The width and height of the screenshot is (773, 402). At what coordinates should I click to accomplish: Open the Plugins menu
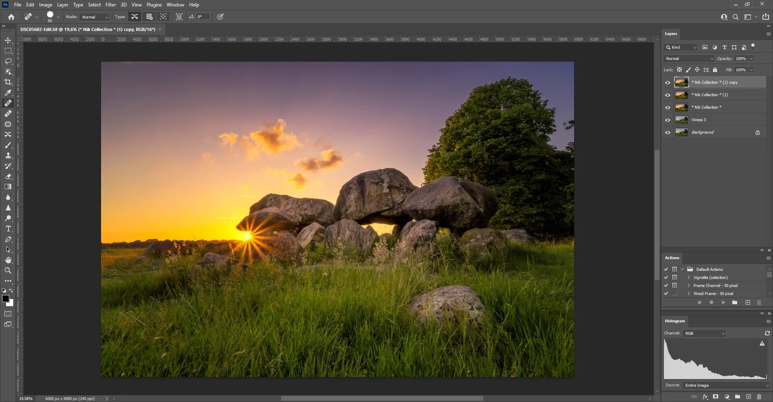click(x=154, y=5)
